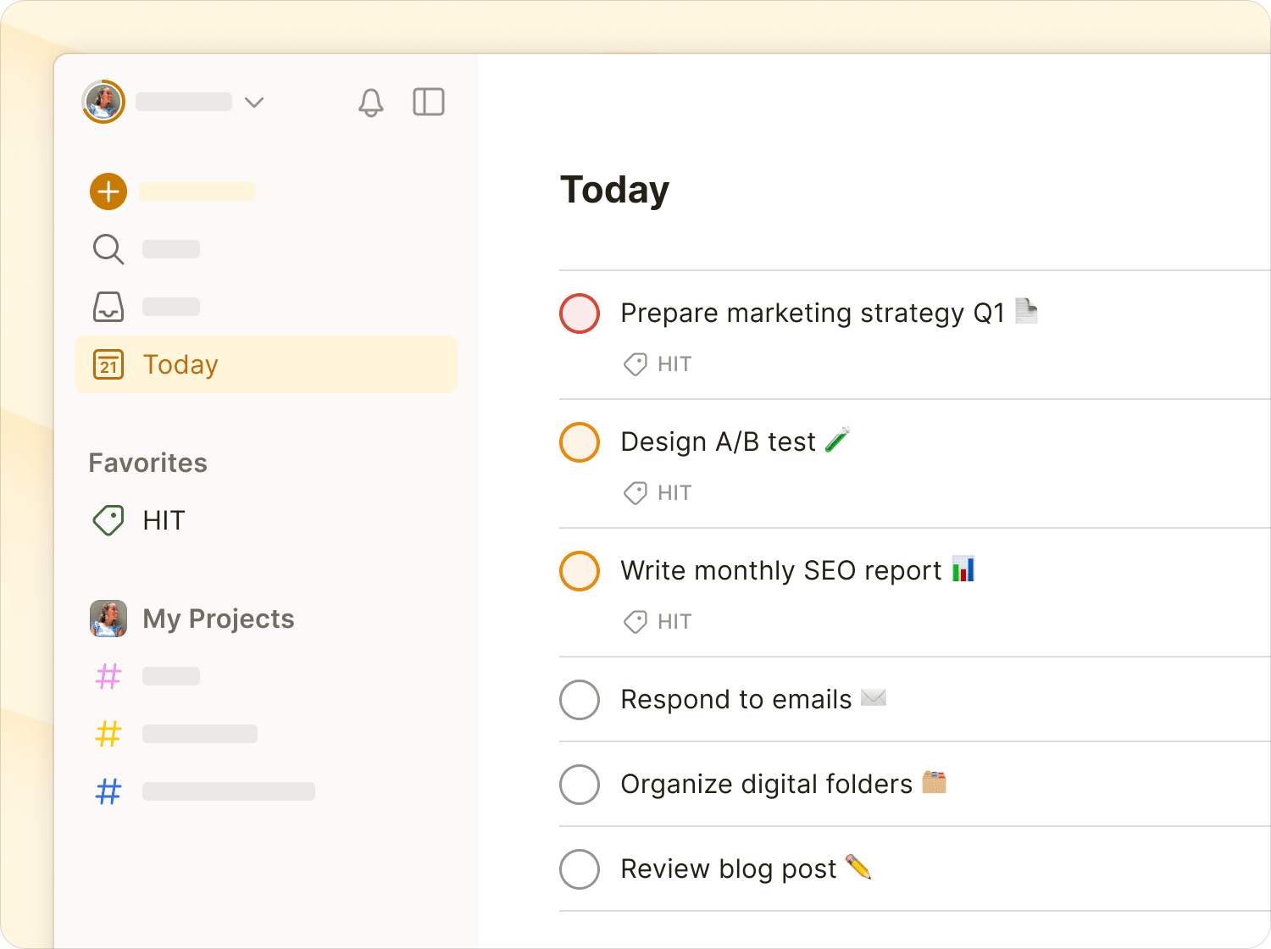
Task: Click the profile avatar at top left
Action: (103, 103)
